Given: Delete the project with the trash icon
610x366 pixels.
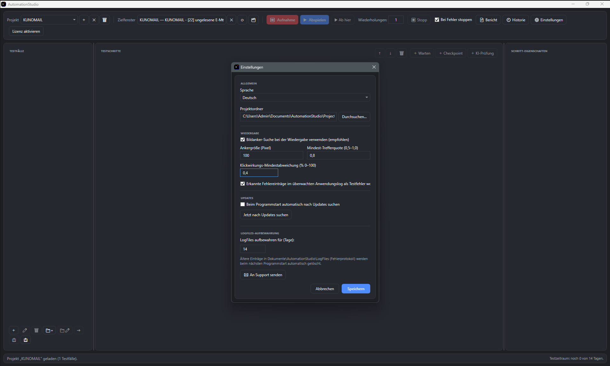Looking at the screenshot, I should [104, 20].
